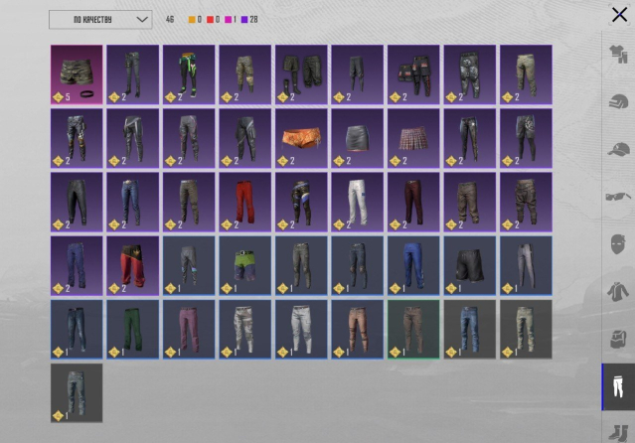The width and height of the screenshot is (635, 443).
Task: Select the bright blue pants item
Action: 413,265
